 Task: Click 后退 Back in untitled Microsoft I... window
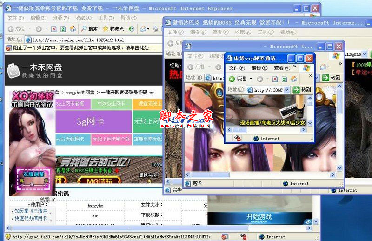(196, 67)
